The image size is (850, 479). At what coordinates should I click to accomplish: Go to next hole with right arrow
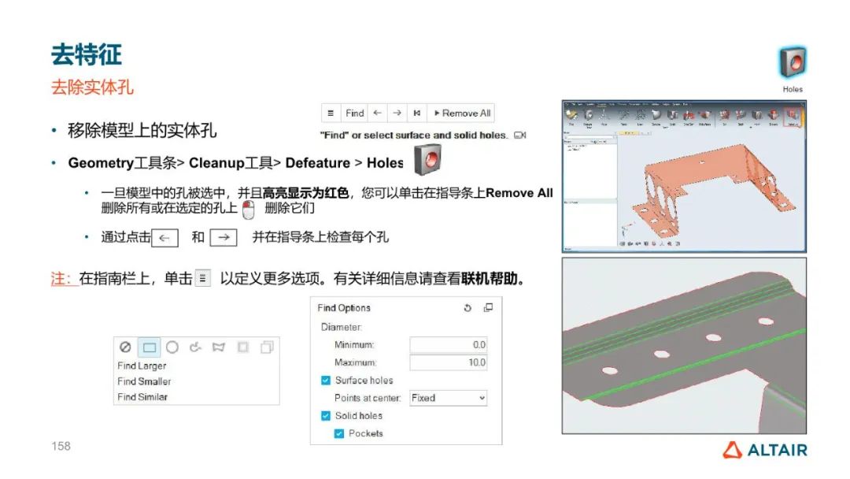[x=397, y=113]
